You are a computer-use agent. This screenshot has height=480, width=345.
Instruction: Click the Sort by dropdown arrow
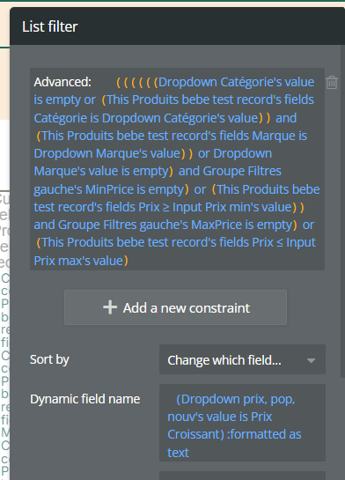pos(311,360)
